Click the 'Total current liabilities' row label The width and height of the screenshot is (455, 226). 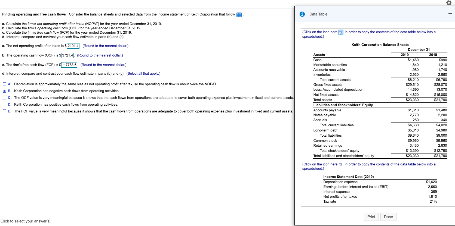337,125
